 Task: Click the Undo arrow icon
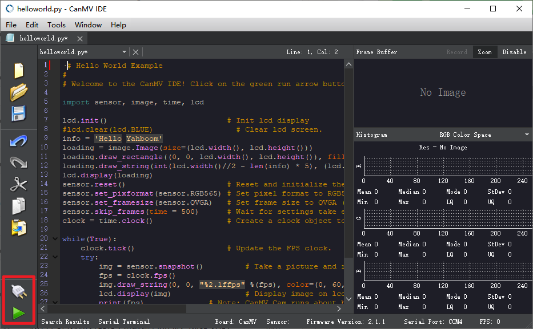(19, 141)
